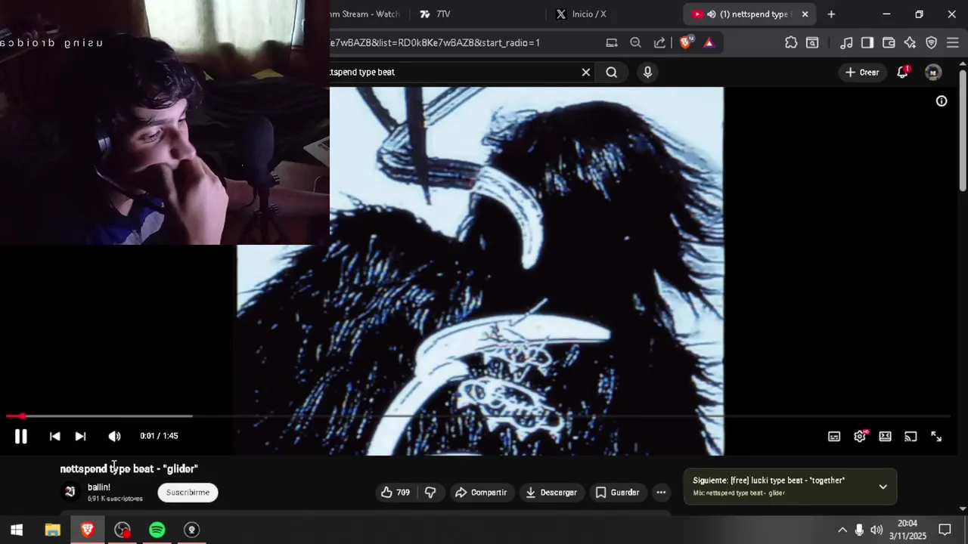Open Brave main hamburger menu

pos(952,43)
